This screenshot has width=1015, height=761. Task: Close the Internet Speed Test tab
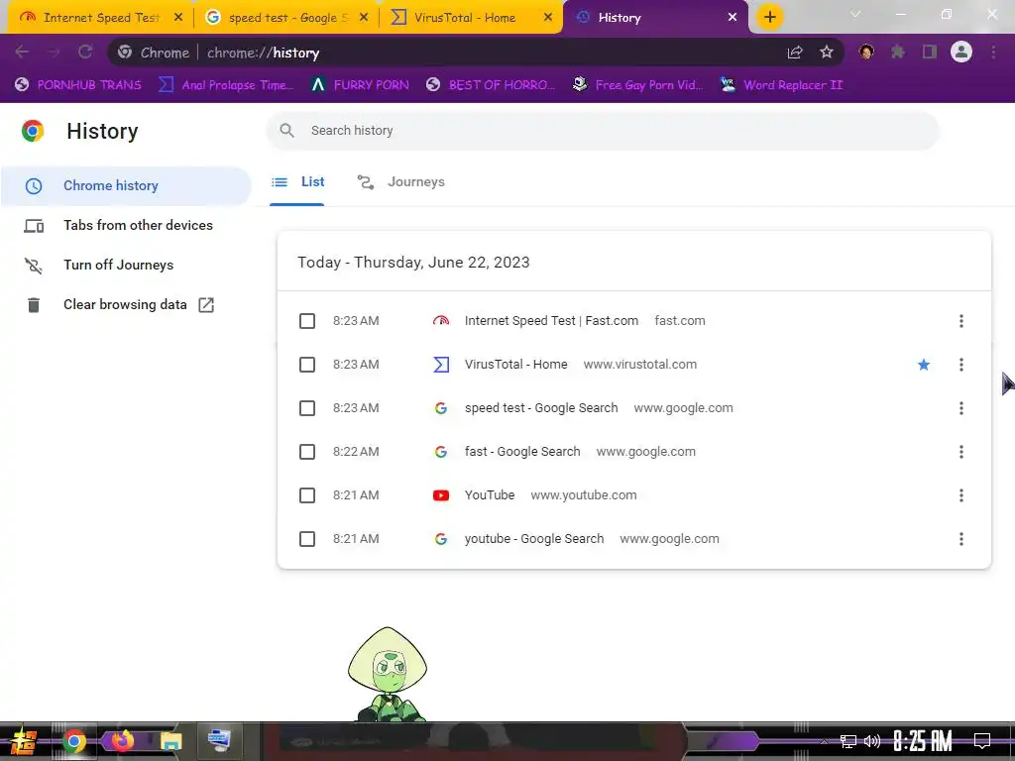pos(178,18)
